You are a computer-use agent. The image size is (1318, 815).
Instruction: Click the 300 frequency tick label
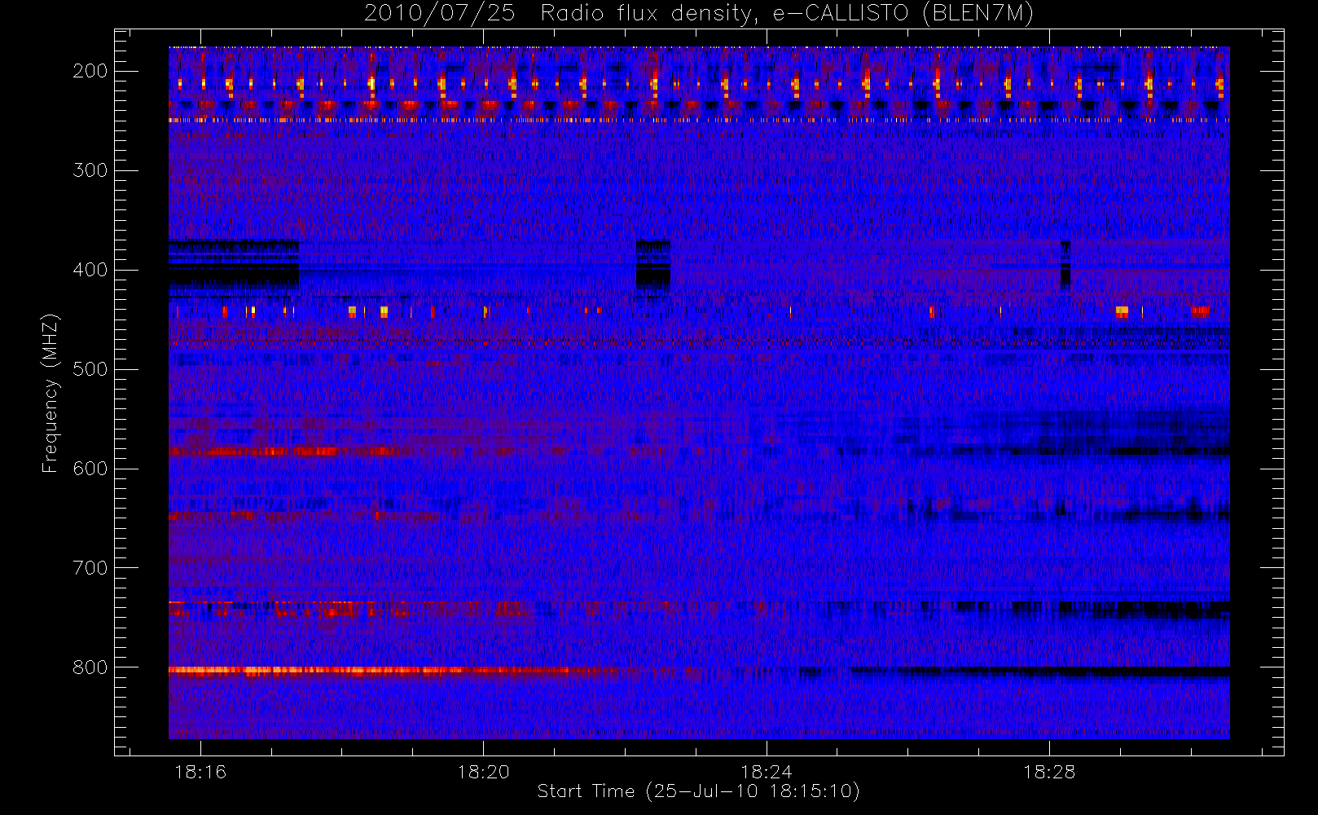click(90, 170)
